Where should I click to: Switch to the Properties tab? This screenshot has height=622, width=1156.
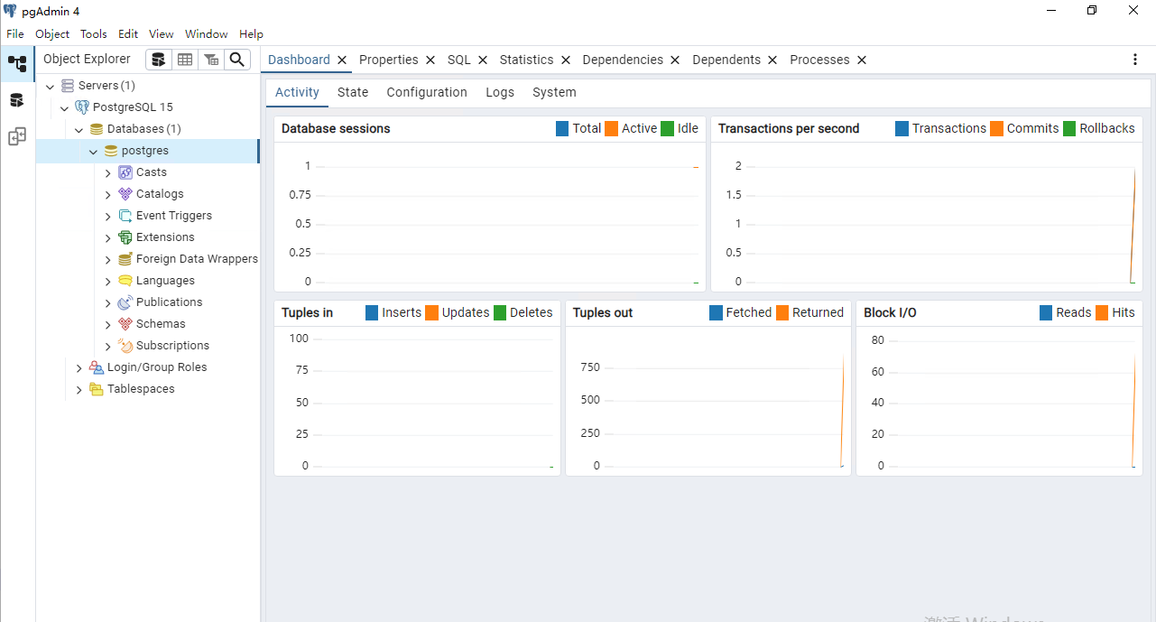(389, 60)
